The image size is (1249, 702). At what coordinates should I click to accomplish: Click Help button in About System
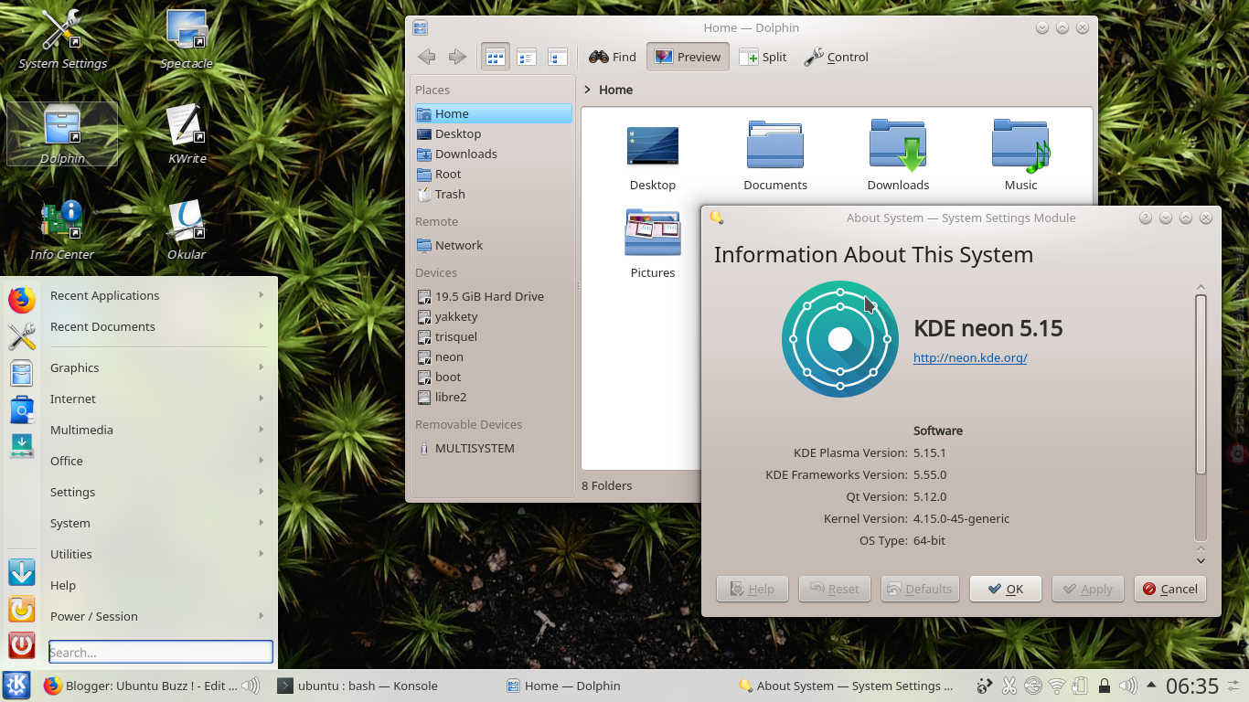(x=752, y=589)
